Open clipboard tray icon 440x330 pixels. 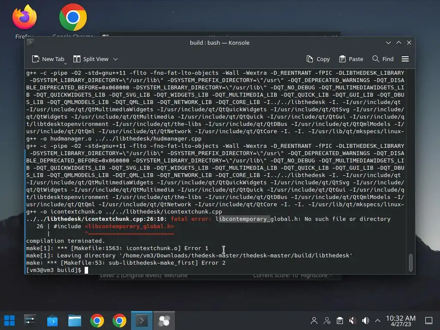click(x=340, y=321)
